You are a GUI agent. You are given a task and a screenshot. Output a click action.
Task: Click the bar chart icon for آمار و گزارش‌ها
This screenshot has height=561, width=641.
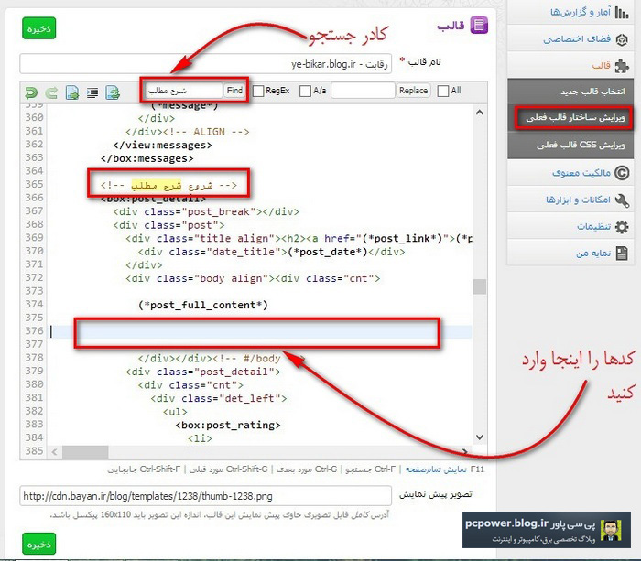coord(622,12)
